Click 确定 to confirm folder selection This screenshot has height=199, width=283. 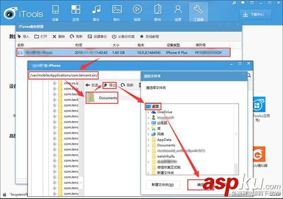[200, 185]
